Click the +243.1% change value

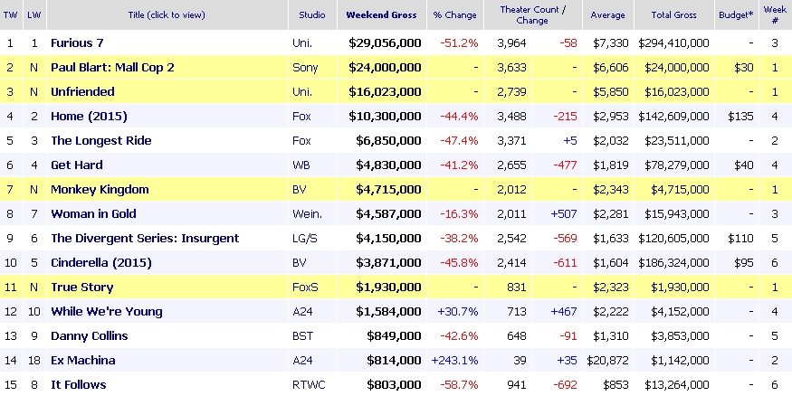tap(454, 360)
